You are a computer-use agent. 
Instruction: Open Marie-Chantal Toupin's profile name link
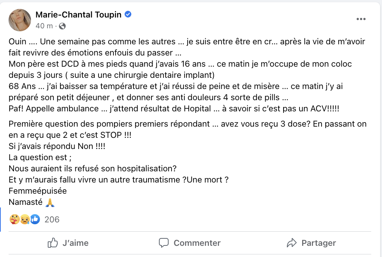pyautogui.click(x=78, y=15)
